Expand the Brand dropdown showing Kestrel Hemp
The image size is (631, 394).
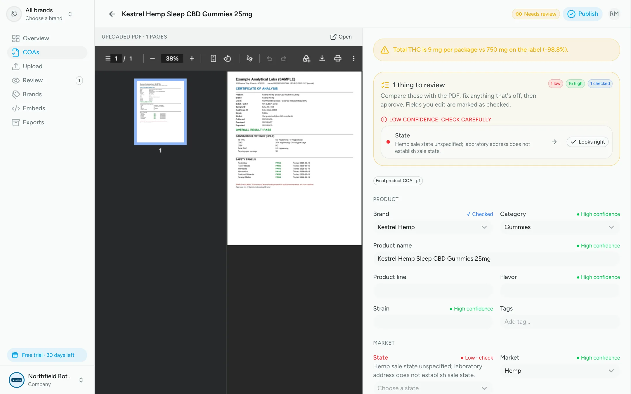pyautogui.click(x=433, y=227)
